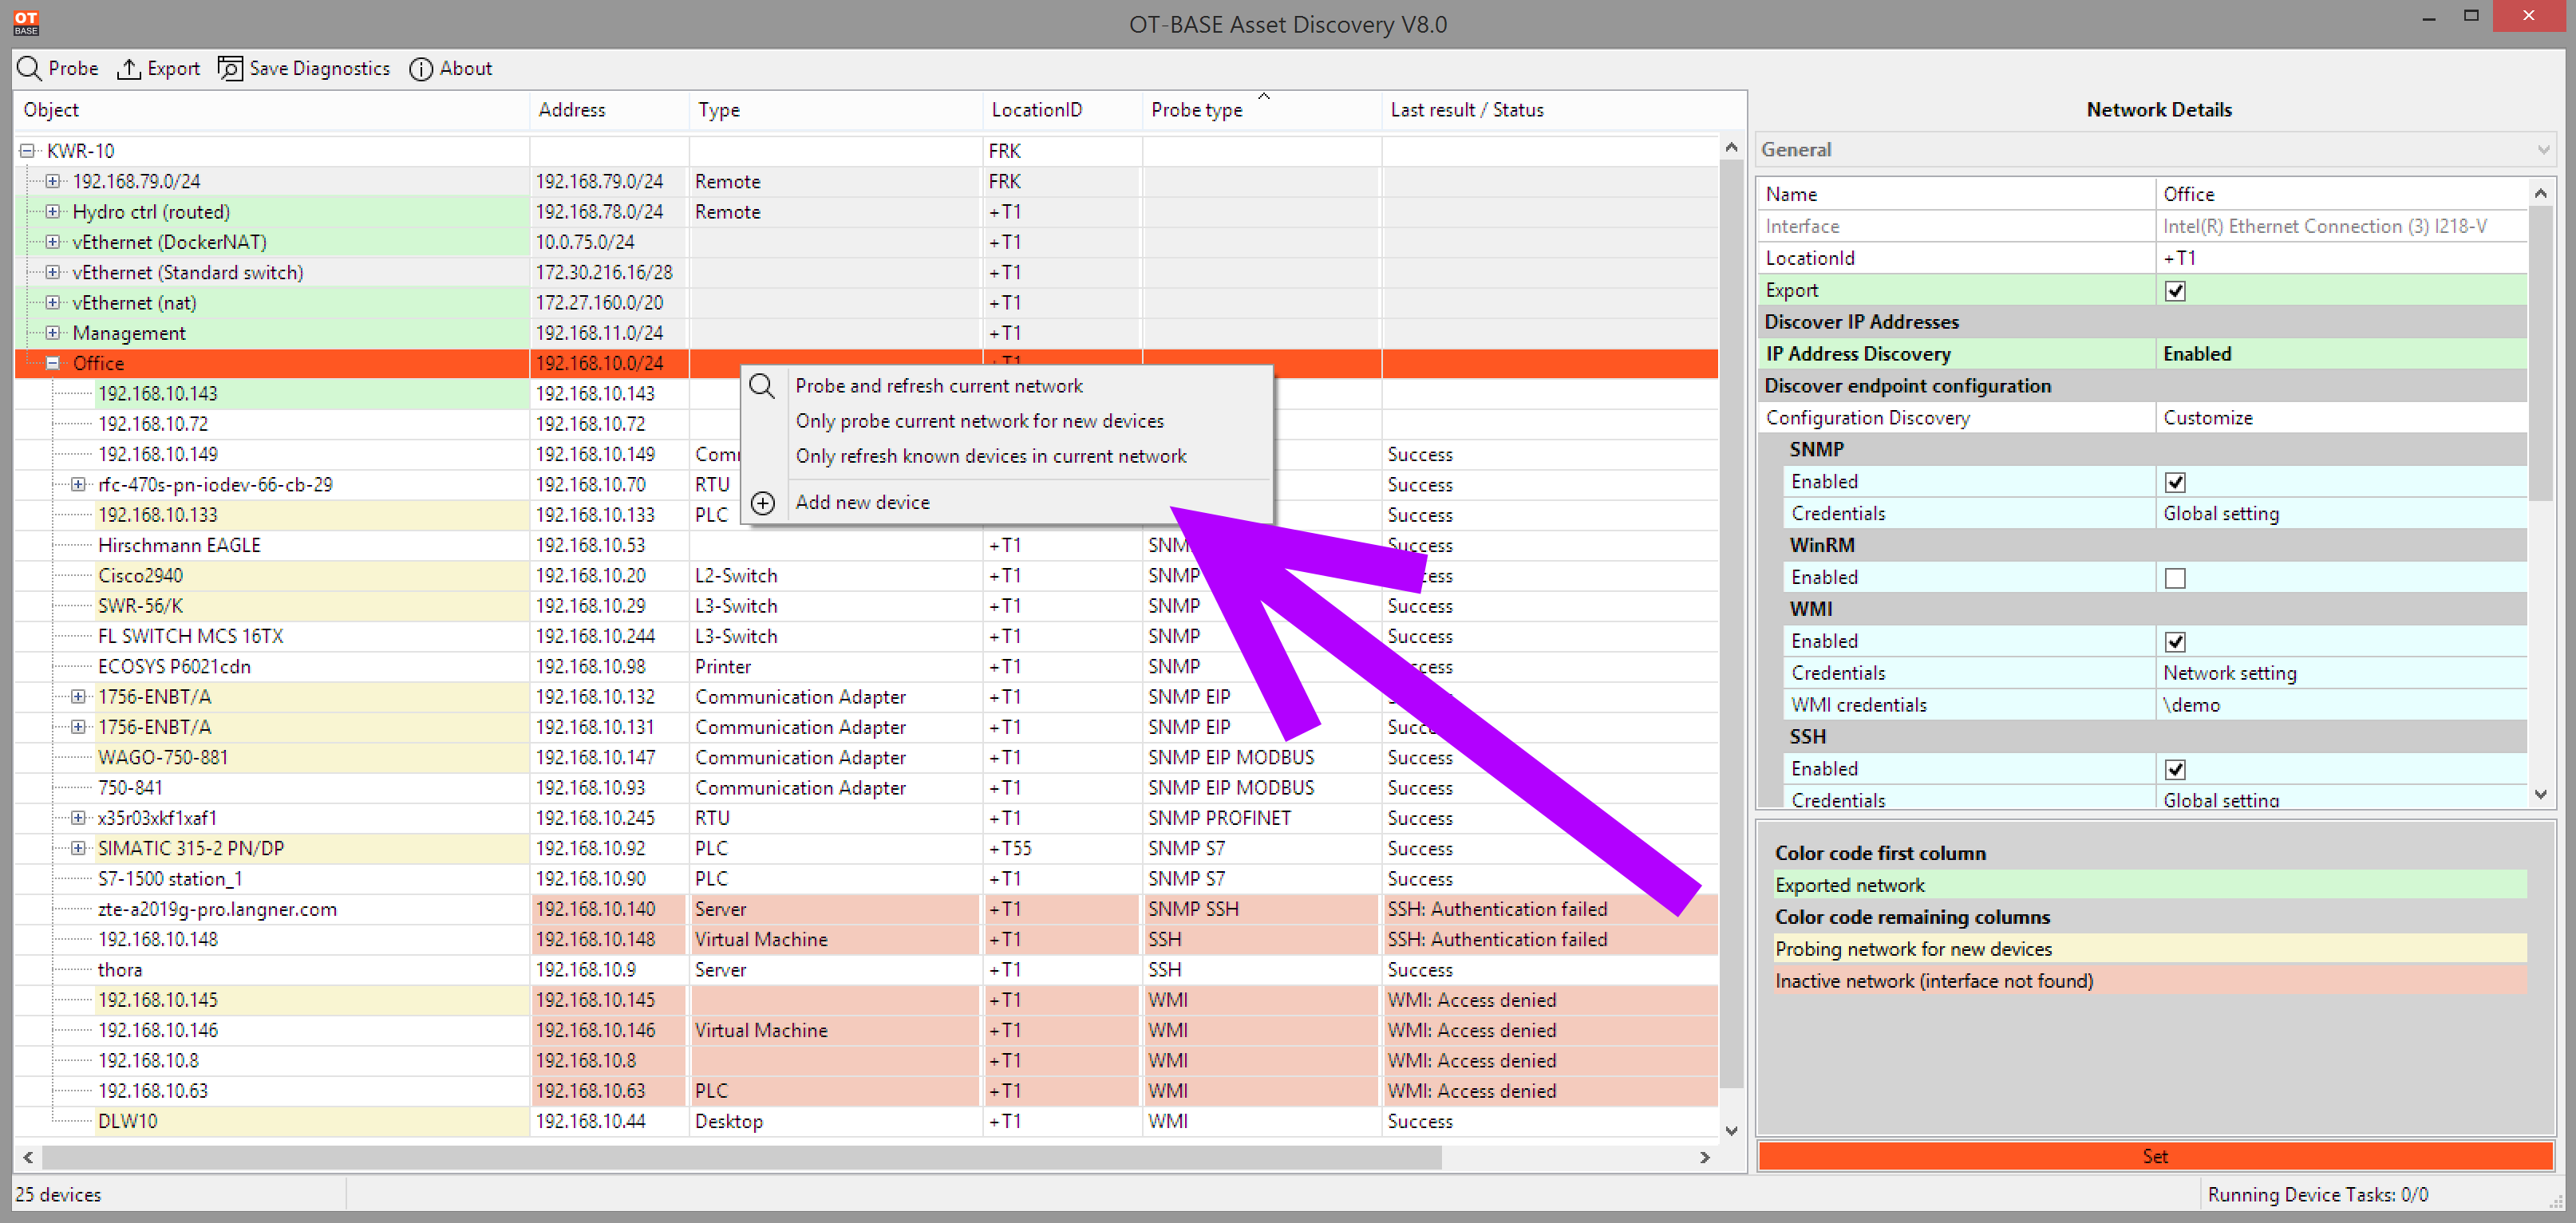Image resolution: width=2576 pixels, height=1223 pixels.
Task: Click the Probe toolbar button label
Action: click(x=73, y=68)
